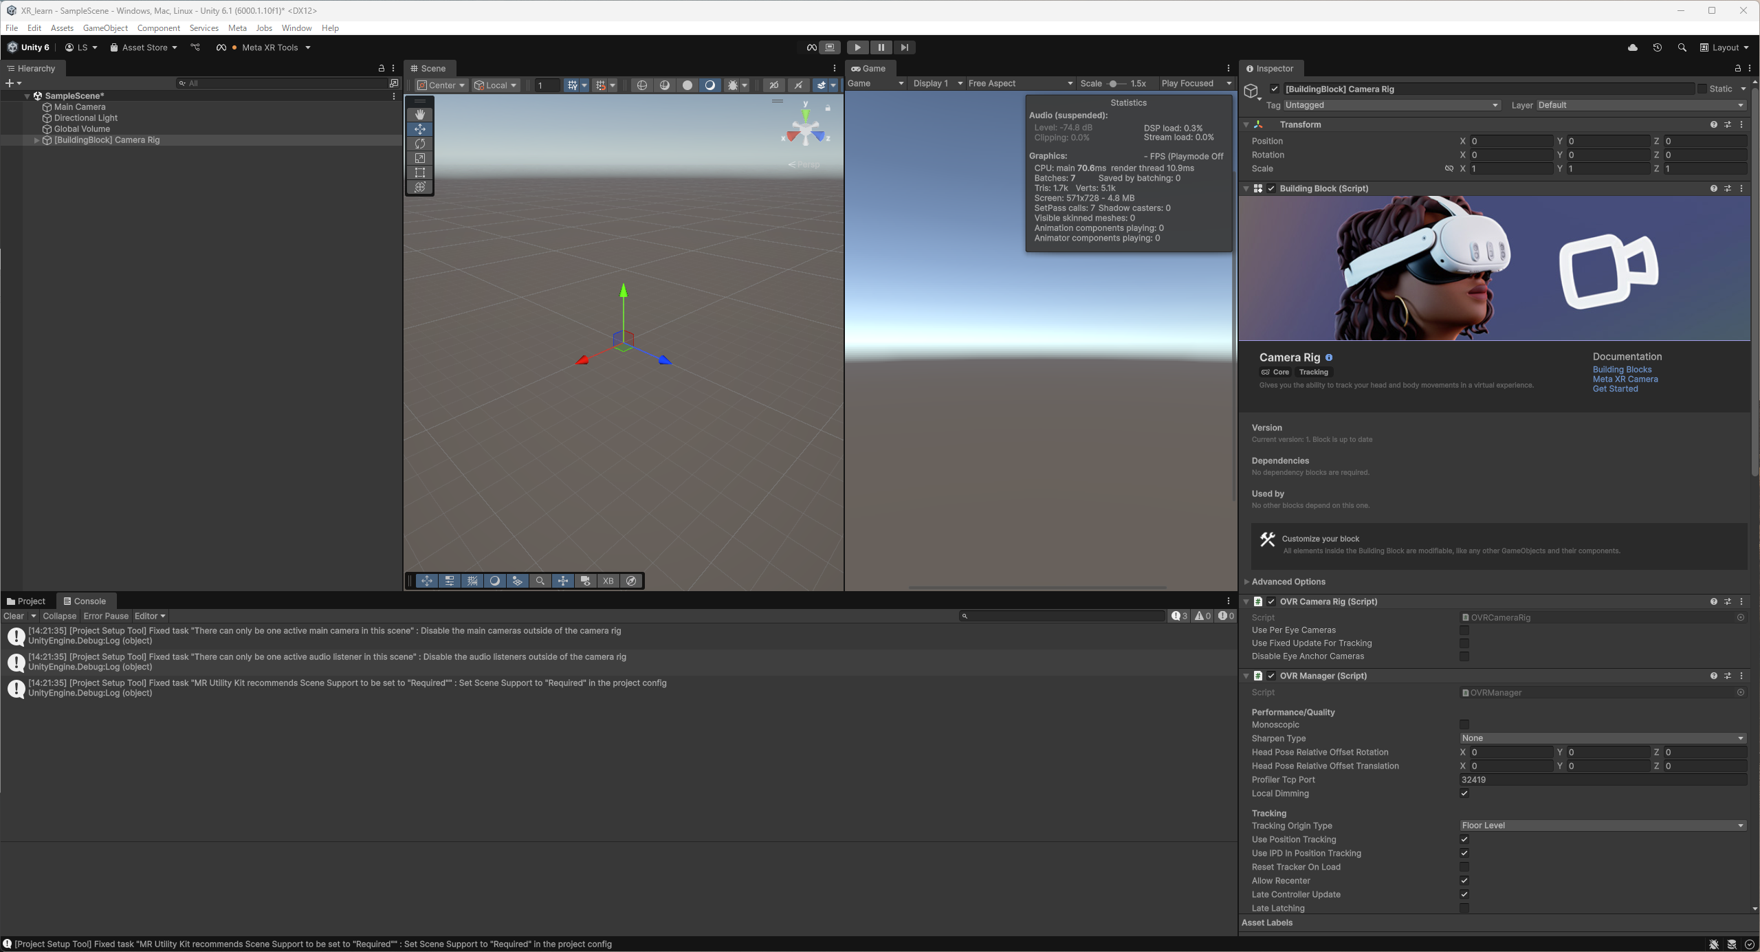Image resolution: width=1760 pixels, height=952 pixels.
Task: Click the Clear button in the Console
Action: tap(14, 616)
